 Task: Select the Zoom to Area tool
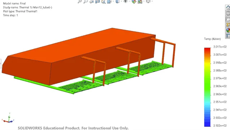click(x=86, y=1)
